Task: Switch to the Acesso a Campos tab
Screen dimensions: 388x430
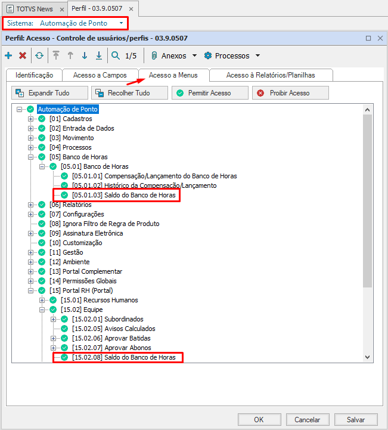Action: click(100, 75)
